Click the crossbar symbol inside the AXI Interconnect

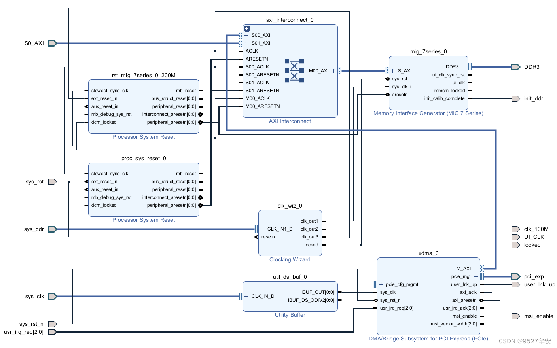tap(294, 71)
